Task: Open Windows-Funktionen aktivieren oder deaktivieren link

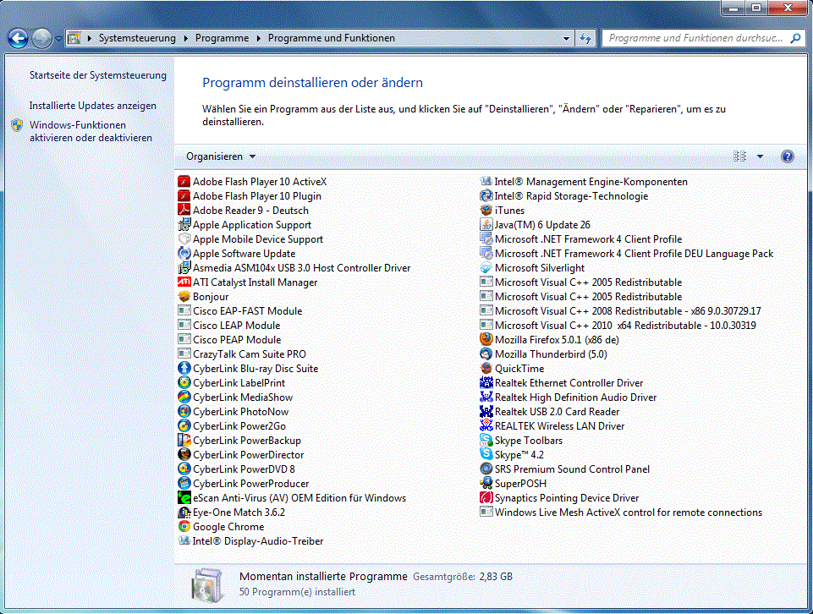Action: pos(91,131)
